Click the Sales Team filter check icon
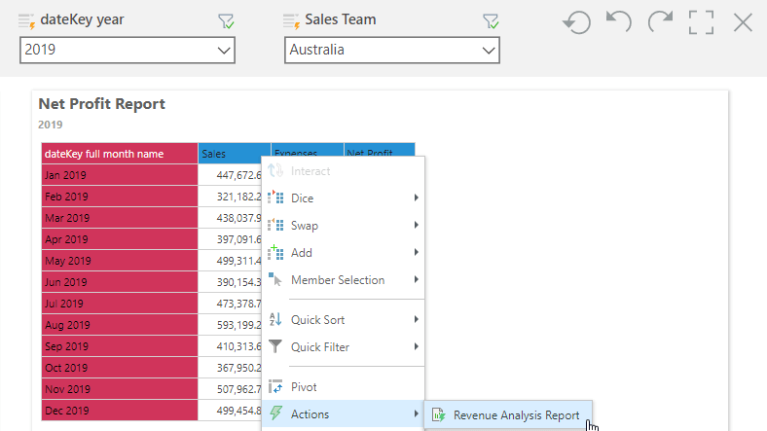The height and width of the screenshot is (431, 767). 491,21
